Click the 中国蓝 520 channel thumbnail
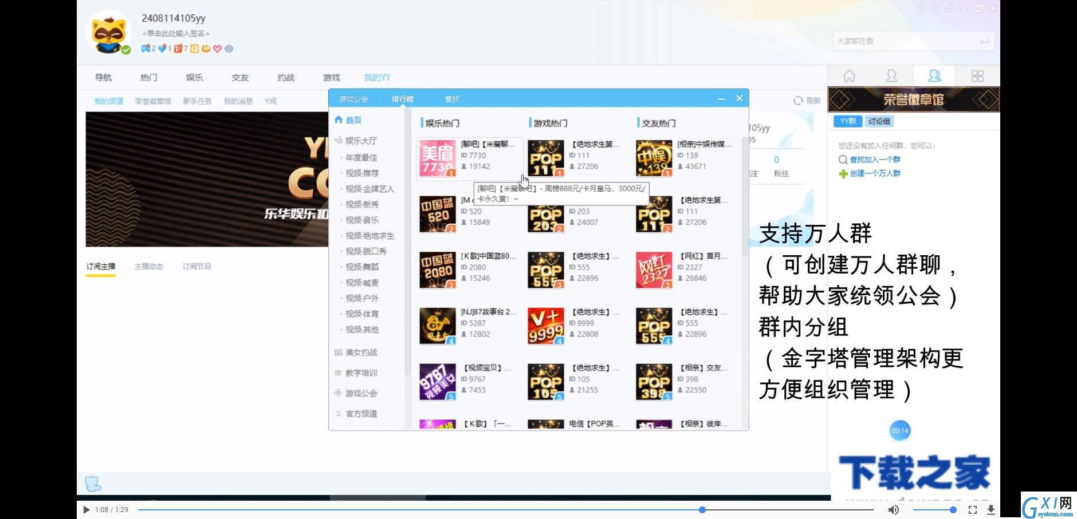The width and height of the screenshot is (1077, 519). [437, 213]
